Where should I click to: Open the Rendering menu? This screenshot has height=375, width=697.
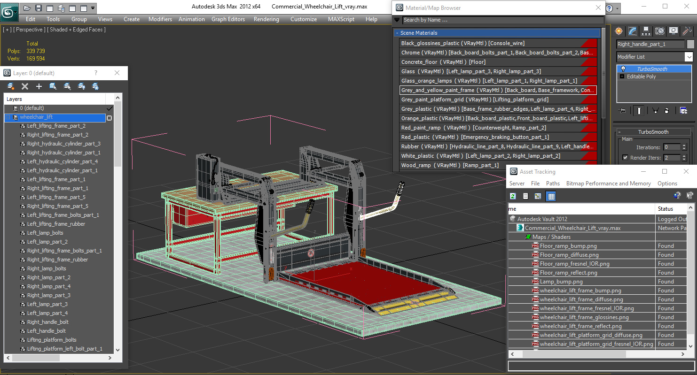[x=266, y=19]
